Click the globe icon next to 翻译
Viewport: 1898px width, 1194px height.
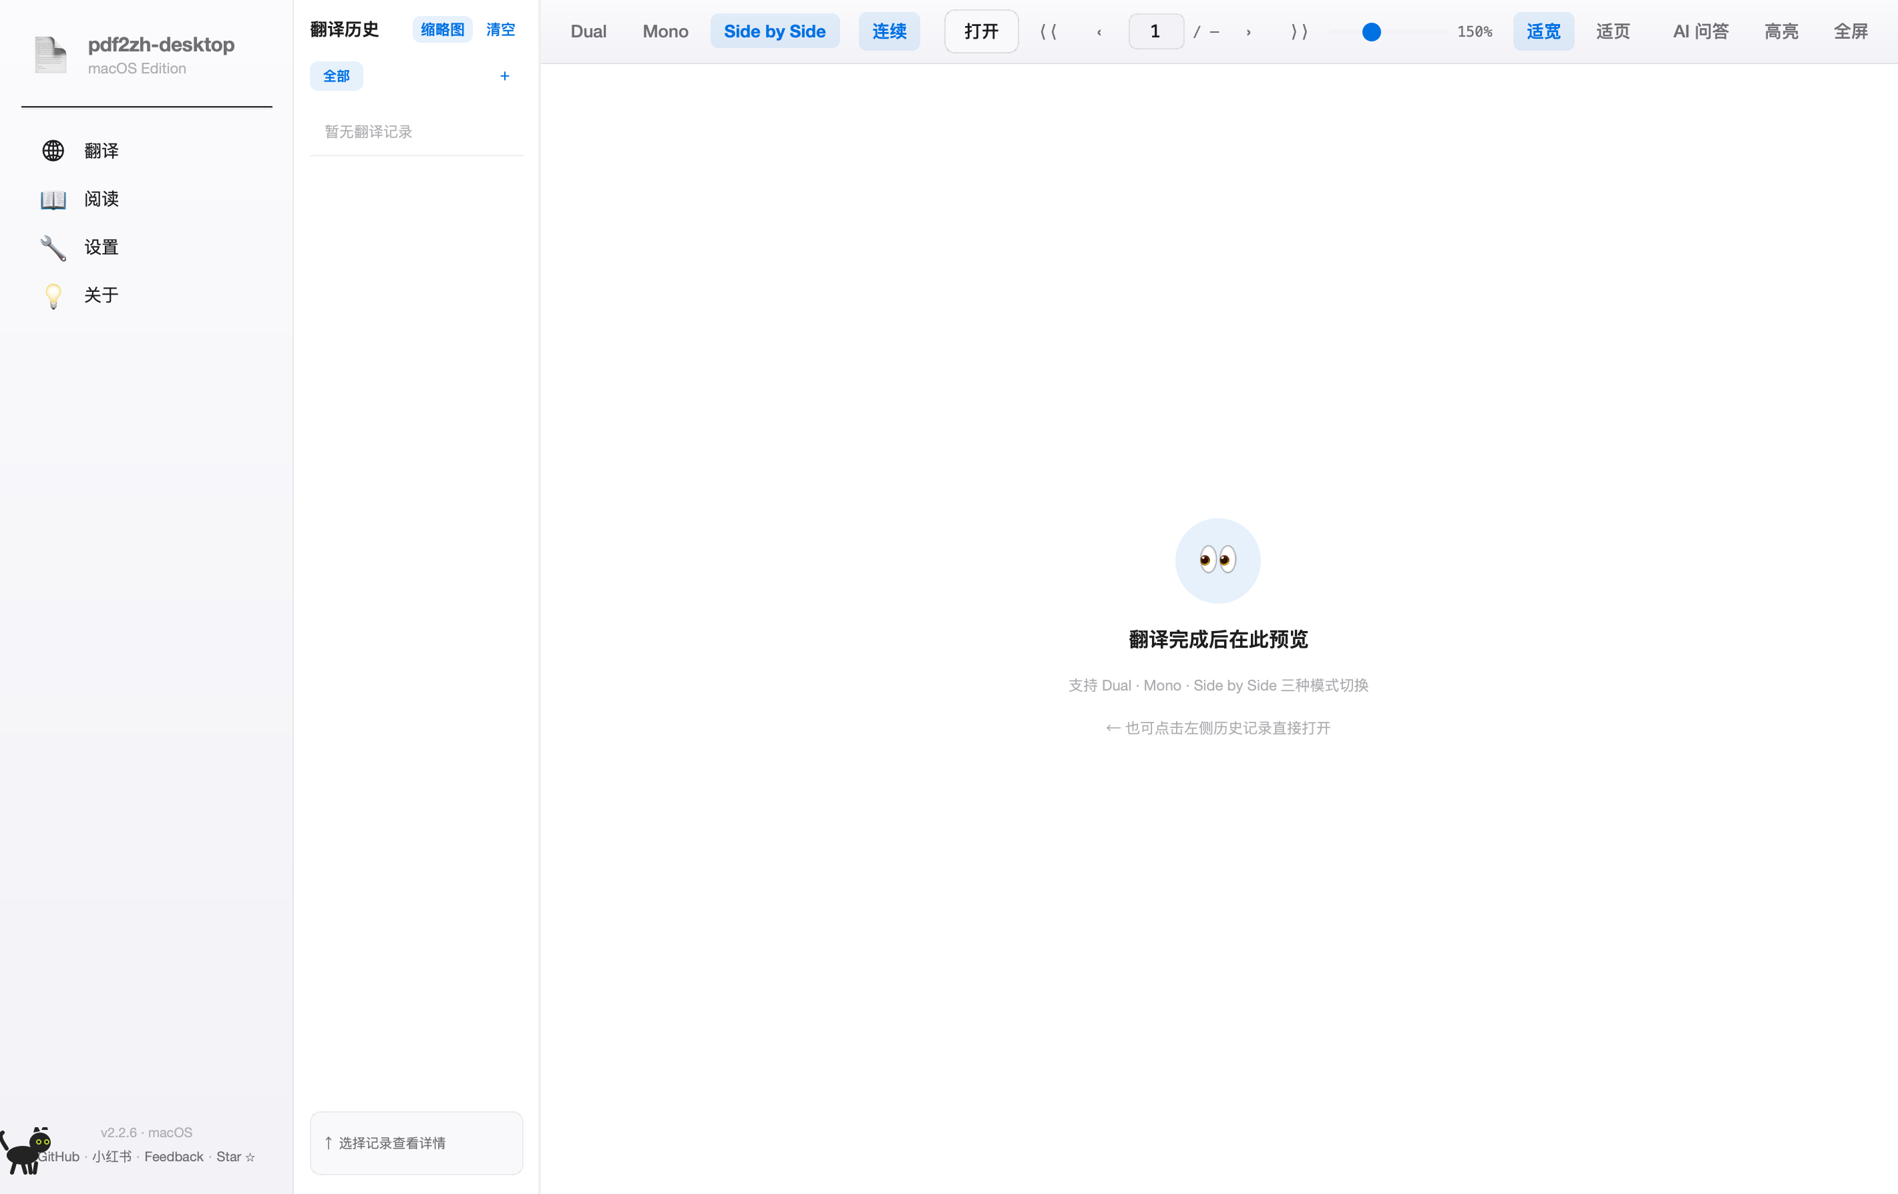(x=53, y=150)
